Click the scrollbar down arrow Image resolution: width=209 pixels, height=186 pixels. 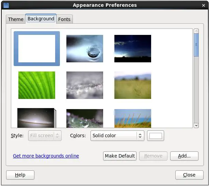point(196,125)
